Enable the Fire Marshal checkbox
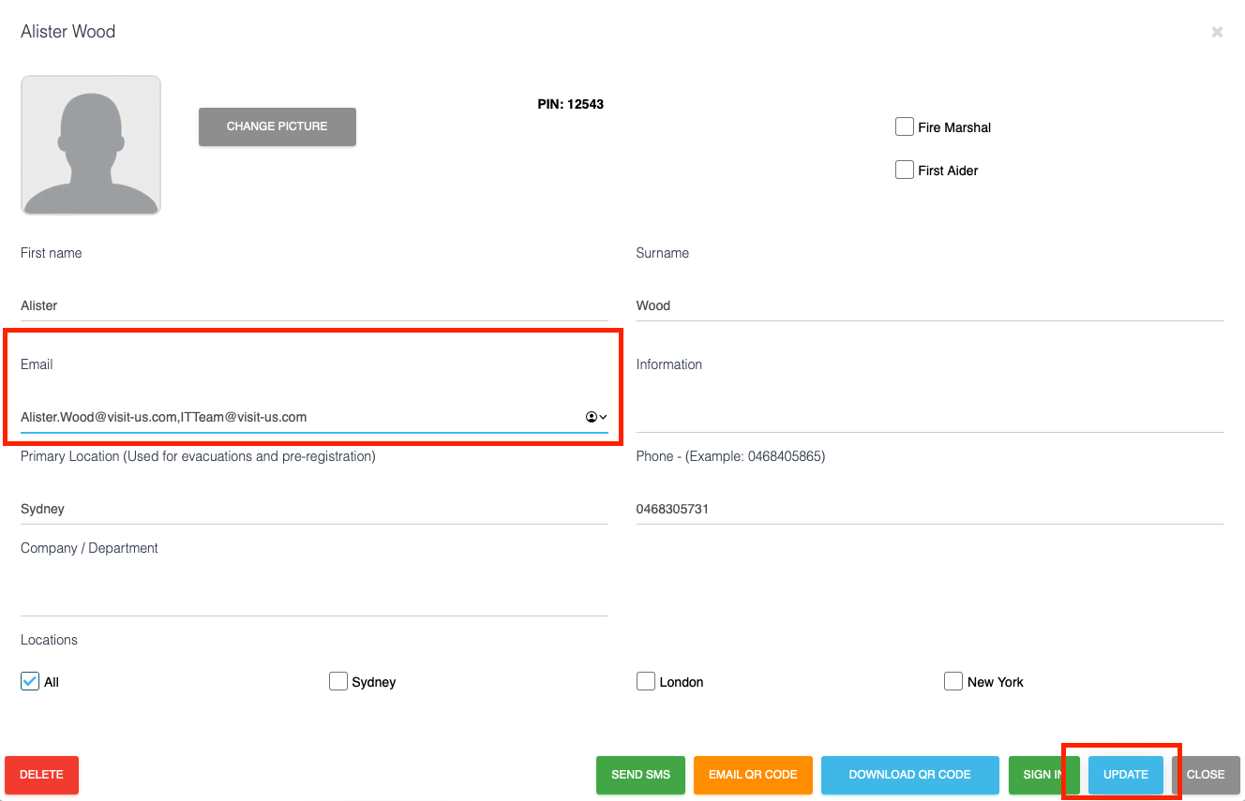This screenshot has height=801, width=1245. point(905,126)
